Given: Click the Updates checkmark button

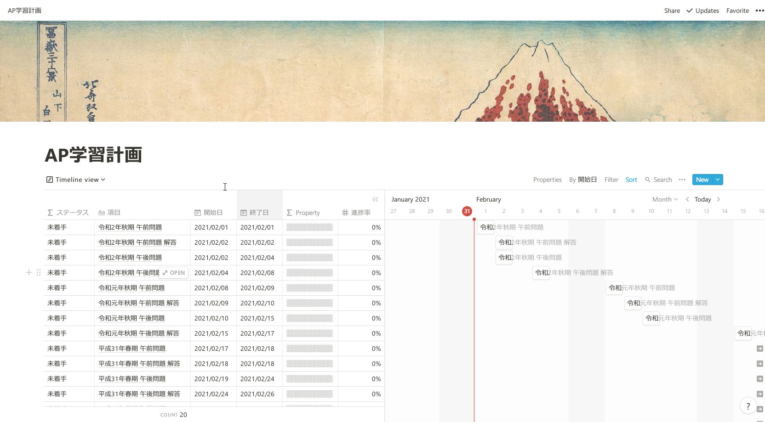Looking at the screenshot, I should (702, 11).
